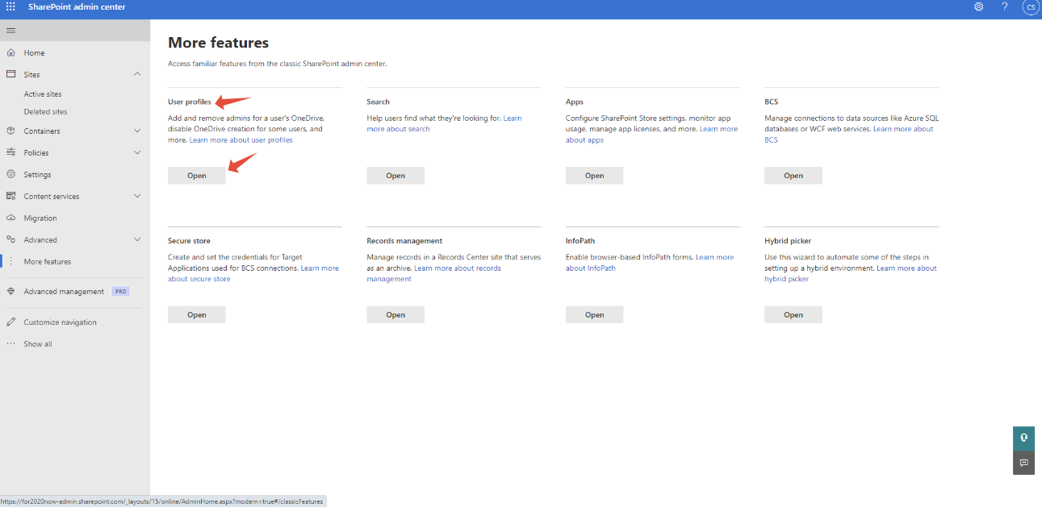Click Open under Hybrid picker

point(793,315)
